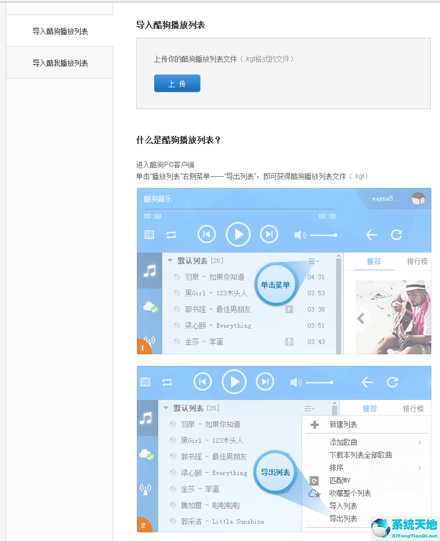Click the cloud sync sidebar icon in step 2 player

click(146, 454)
